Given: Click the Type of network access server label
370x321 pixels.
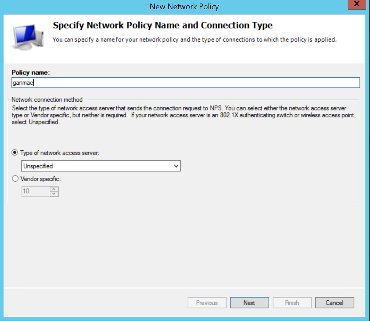Looking at the screenshot, I should tap(60, 153).
